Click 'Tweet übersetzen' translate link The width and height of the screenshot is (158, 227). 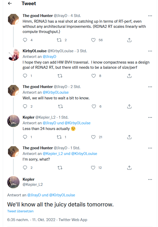point(20,211)
